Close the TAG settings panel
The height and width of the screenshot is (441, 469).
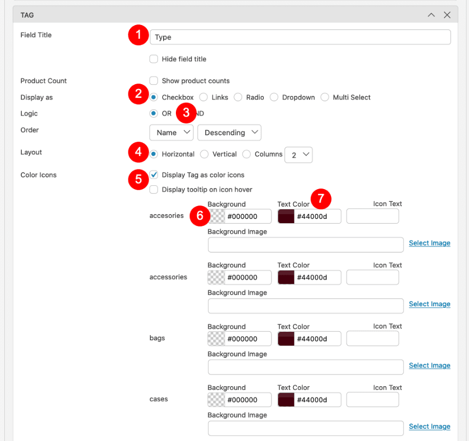[447, 15]
